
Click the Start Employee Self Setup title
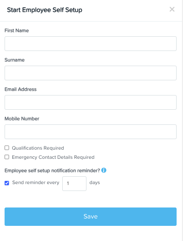44,10
